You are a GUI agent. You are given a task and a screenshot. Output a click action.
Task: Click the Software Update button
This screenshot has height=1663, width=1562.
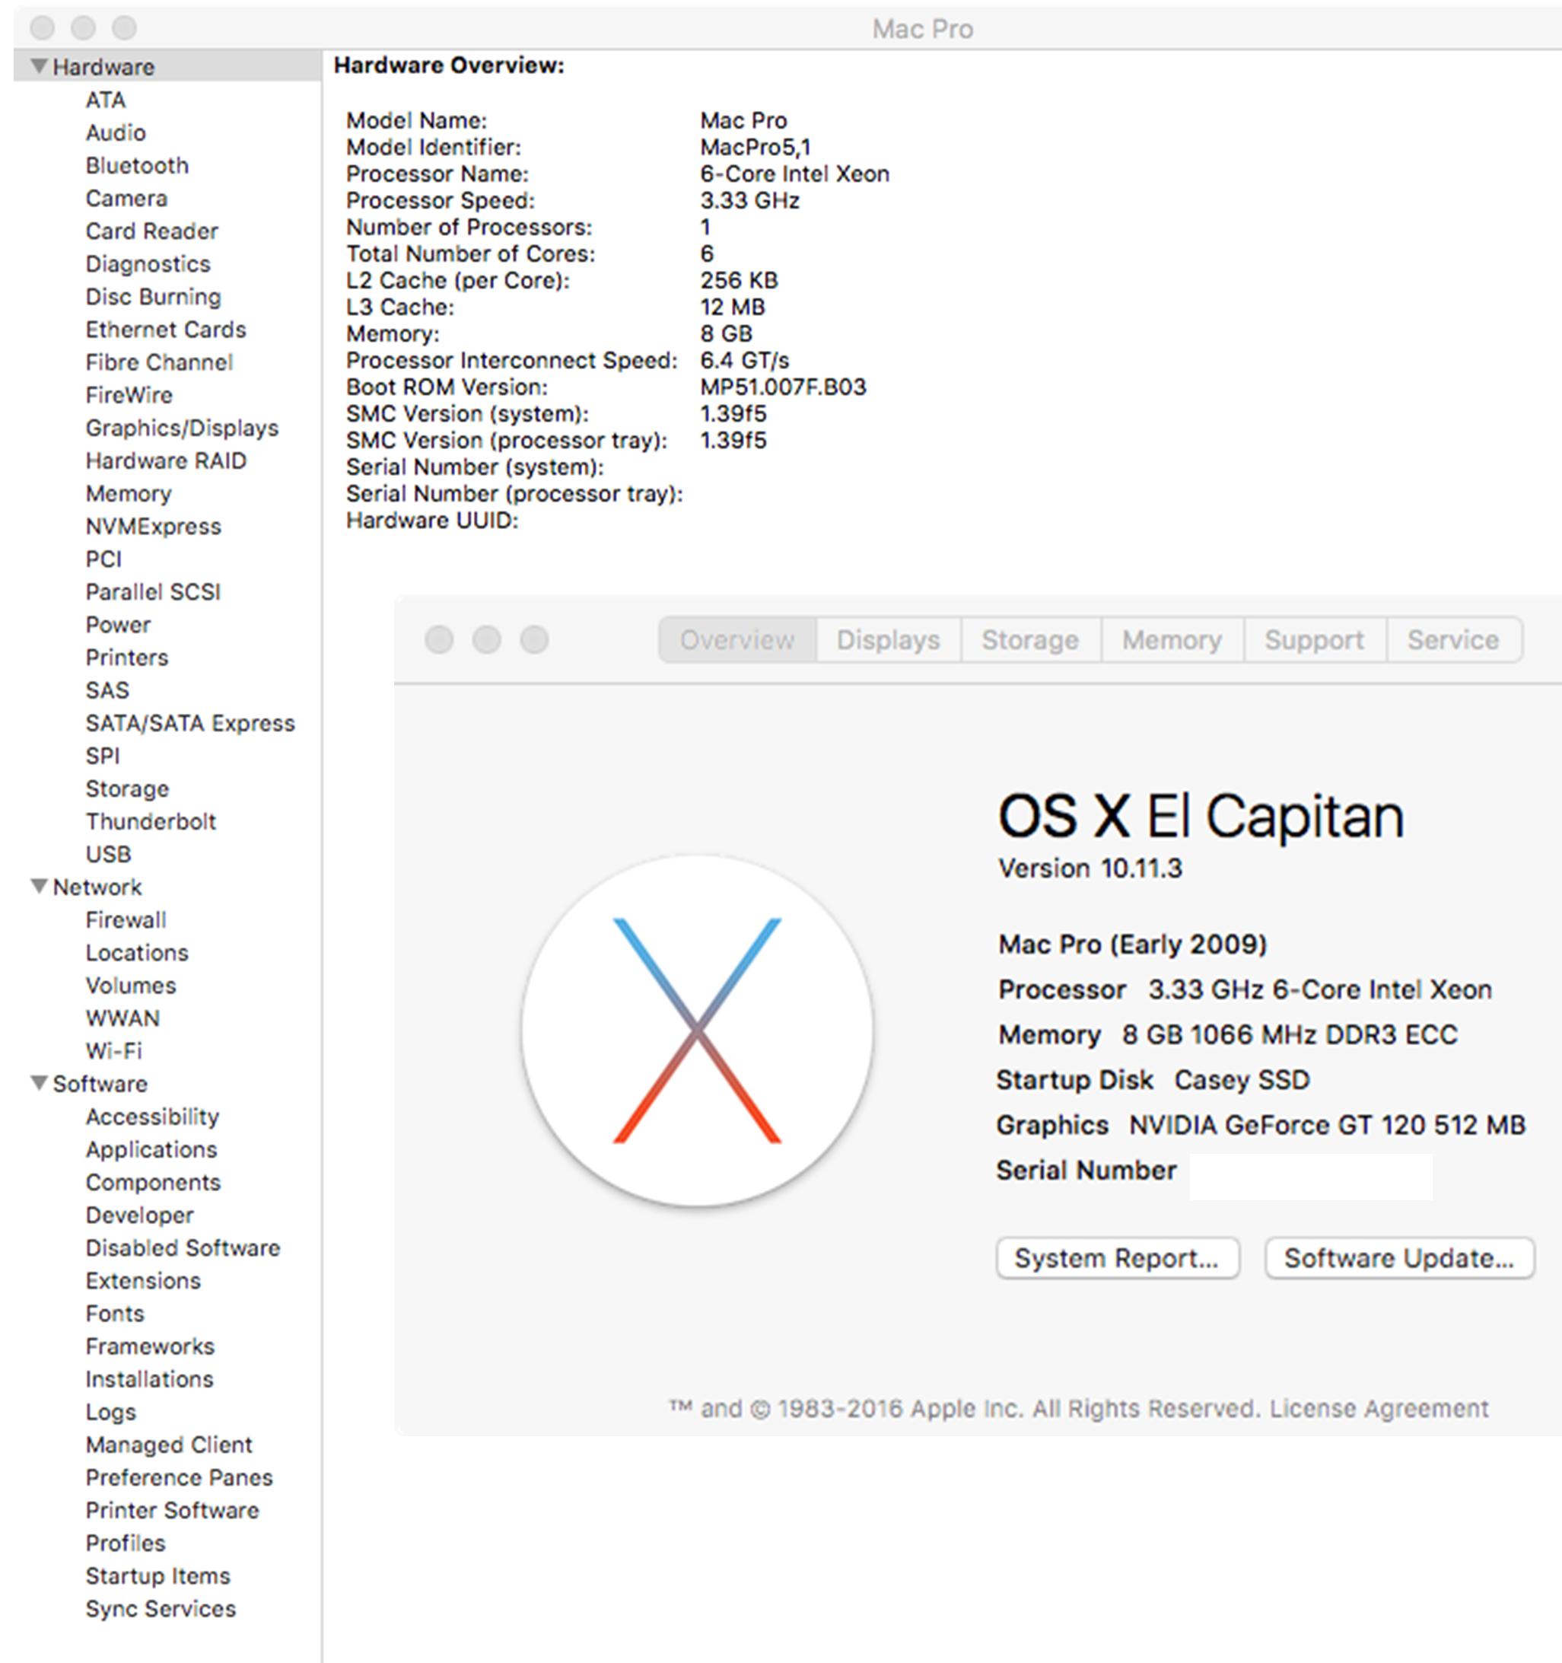pos(1399,1258)
